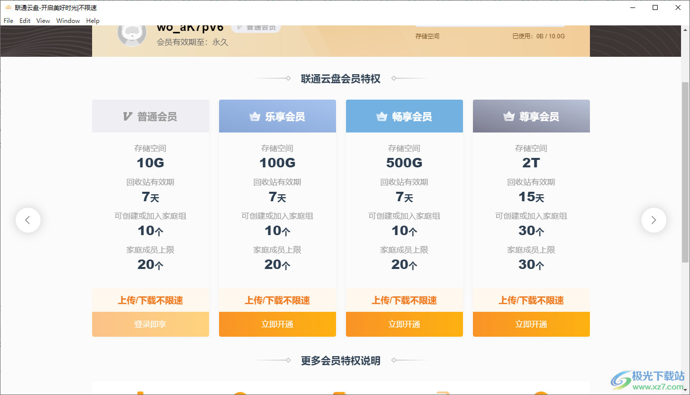This screenshot has width=690, height=395.
Task: Open the File menu
Action: pyautogui.click(x=8, y=21)
